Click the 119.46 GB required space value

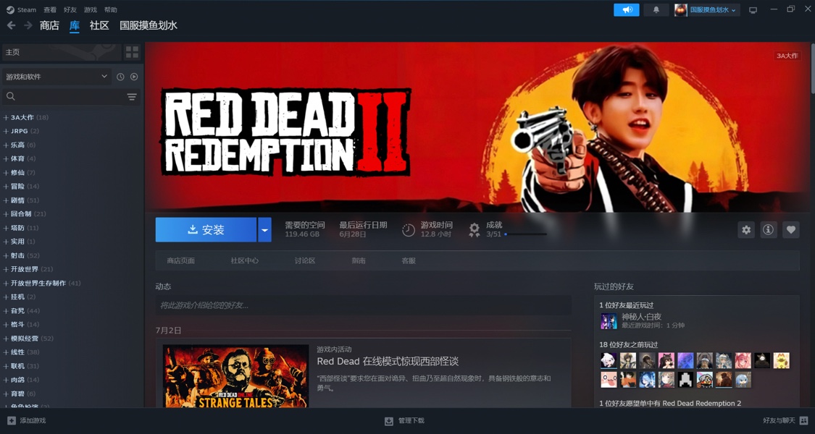click(302, 234)
